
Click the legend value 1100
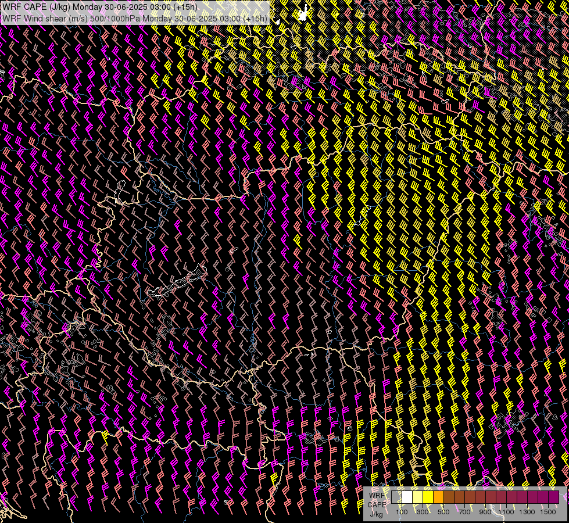(x=506, y=512)
